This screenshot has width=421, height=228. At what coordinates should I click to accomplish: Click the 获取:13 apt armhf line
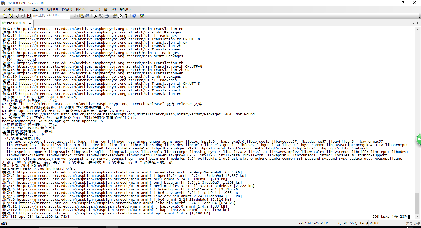coord(106,213)
